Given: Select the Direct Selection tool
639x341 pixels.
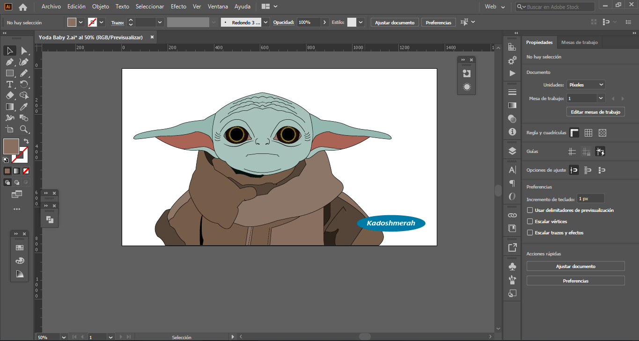Looking at the screenshot, I should click(24, 51).
